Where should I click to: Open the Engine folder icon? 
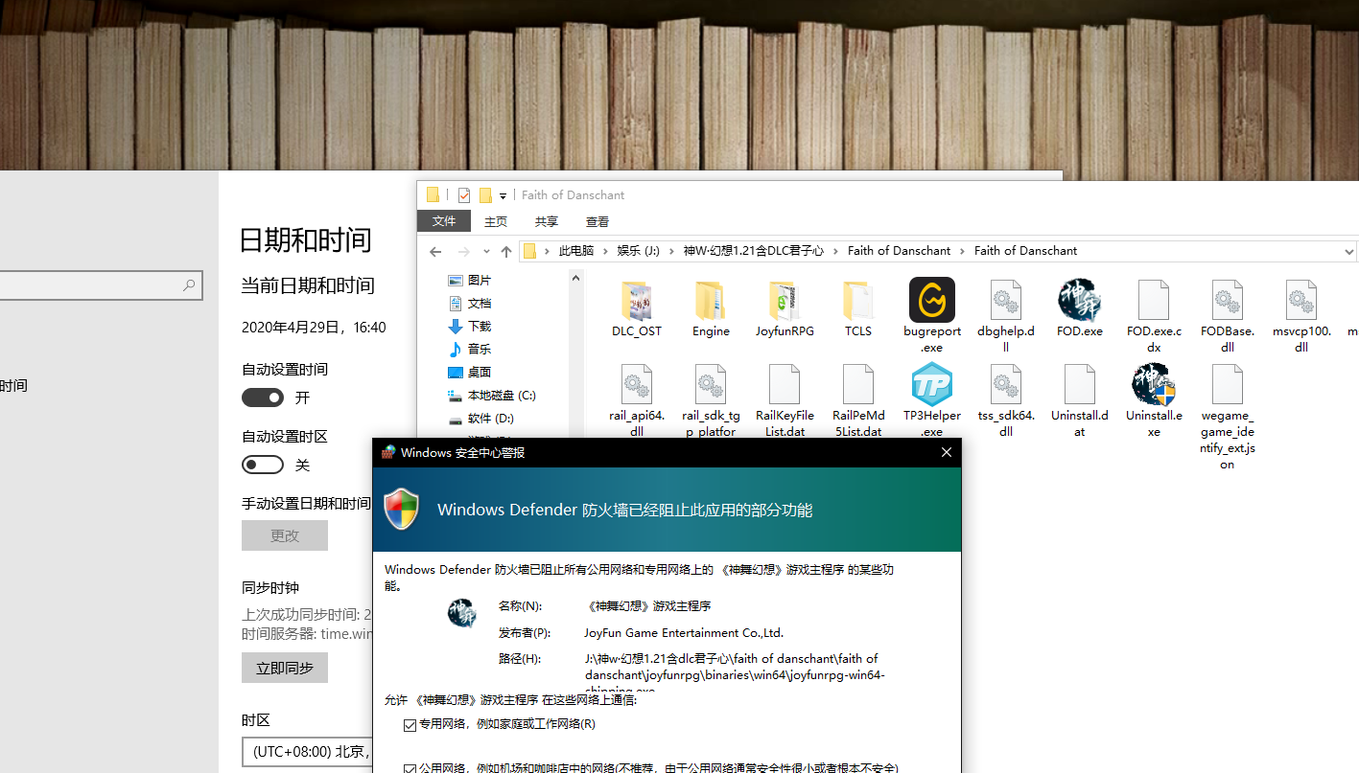pos(711,301)
